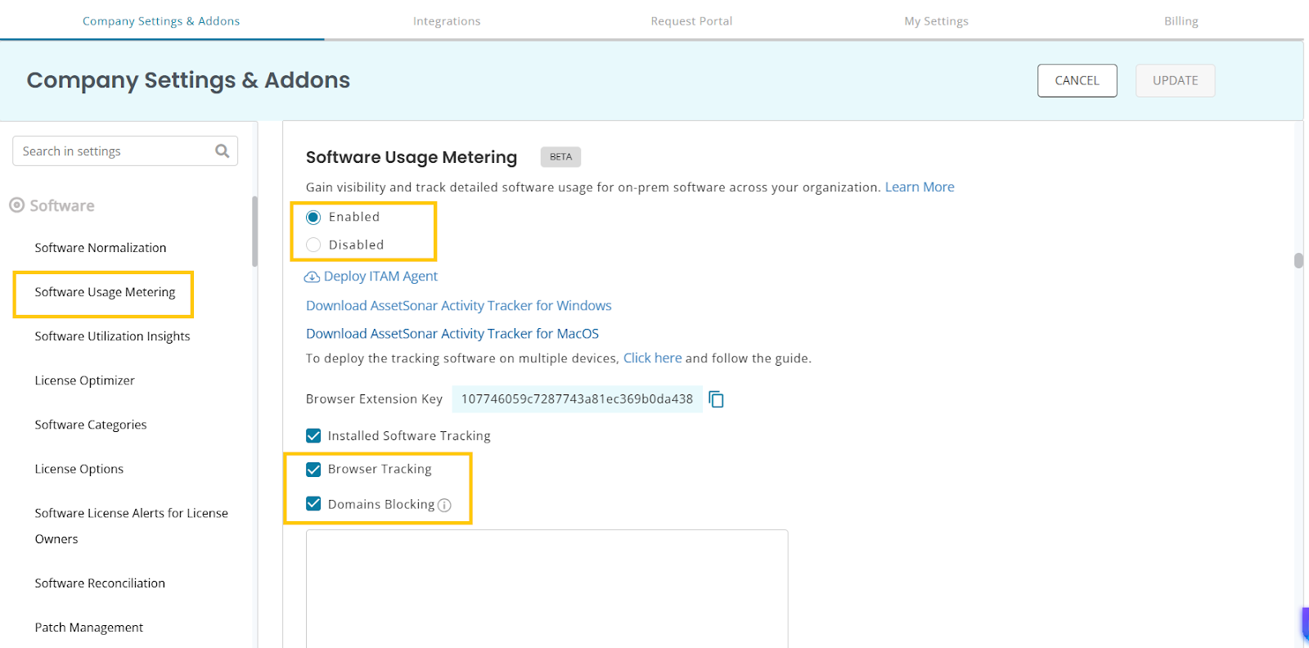Click the domains blocking text area
This screenshot has width=1309, height=648.
point(547,587)
